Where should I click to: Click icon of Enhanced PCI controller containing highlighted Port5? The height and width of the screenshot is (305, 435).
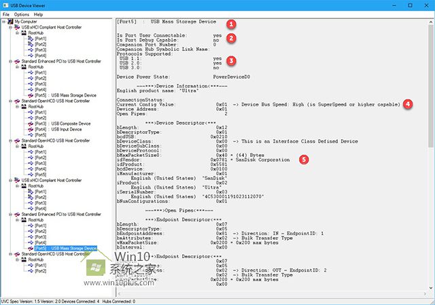tap(17, 214)
